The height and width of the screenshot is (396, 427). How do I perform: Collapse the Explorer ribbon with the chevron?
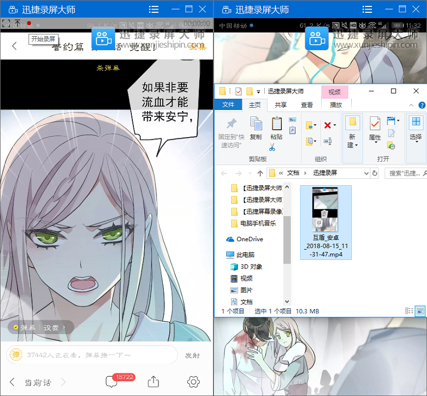tap(411, 105)
